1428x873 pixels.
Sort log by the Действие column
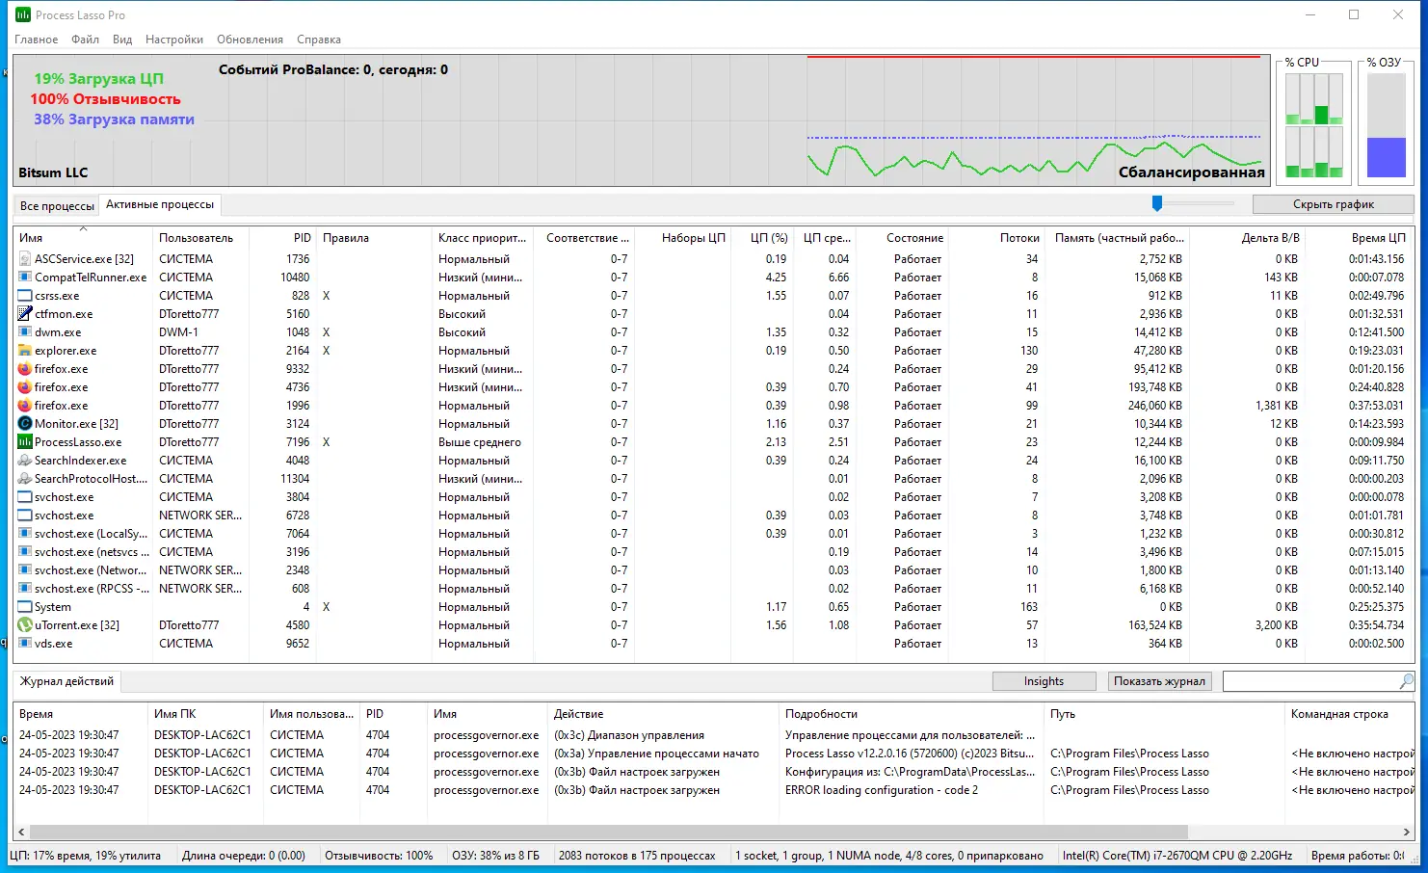pyautogui.click(x=663, y=714)
